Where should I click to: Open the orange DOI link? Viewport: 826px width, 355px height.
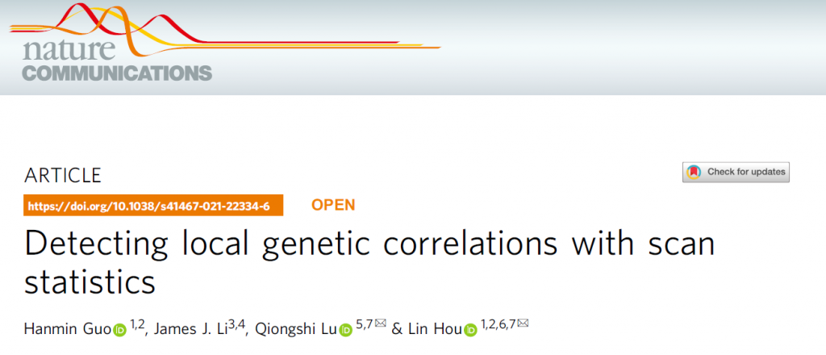click(x=148, y=206)
